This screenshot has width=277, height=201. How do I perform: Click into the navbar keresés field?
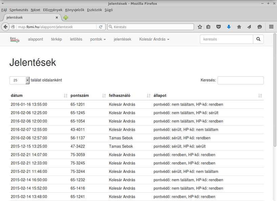[227, 39]
